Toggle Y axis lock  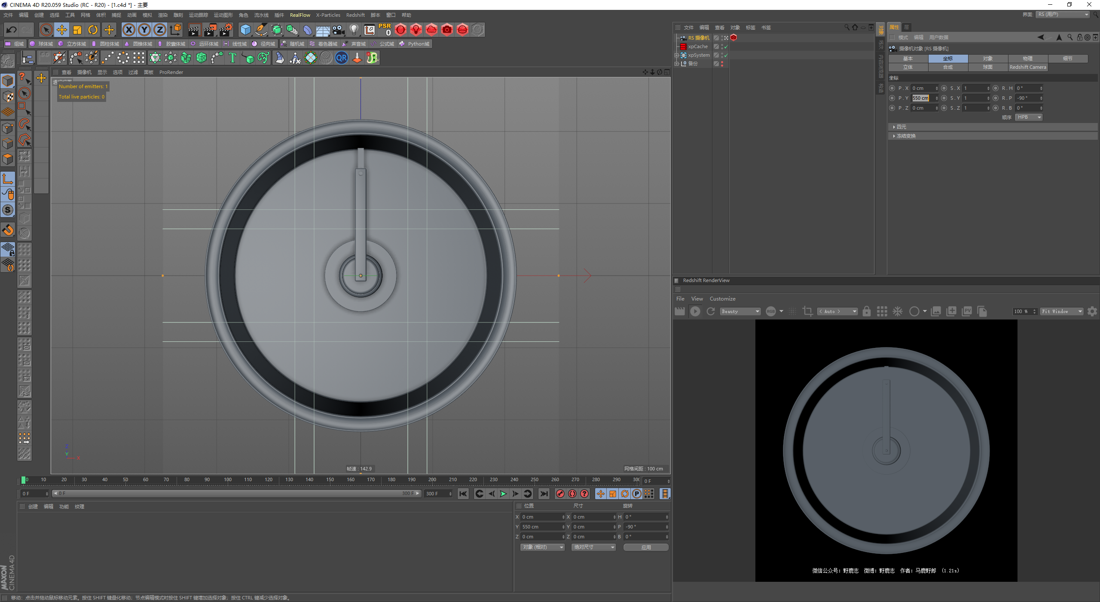[144, 30]
